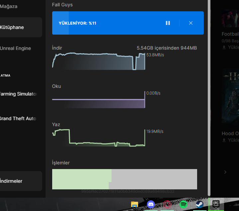Click the Oku read speed graph
This screenshot has width=239, height=211.
[98, 100]
